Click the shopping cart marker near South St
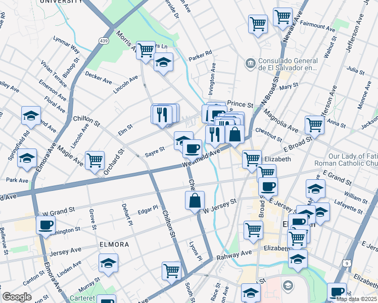The width and height of the screenshot is (378, 303). (172, 271)
